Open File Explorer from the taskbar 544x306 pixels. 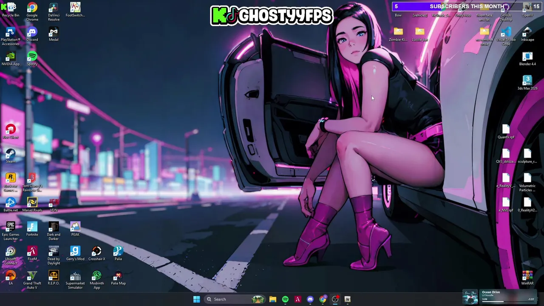[273, 299]
